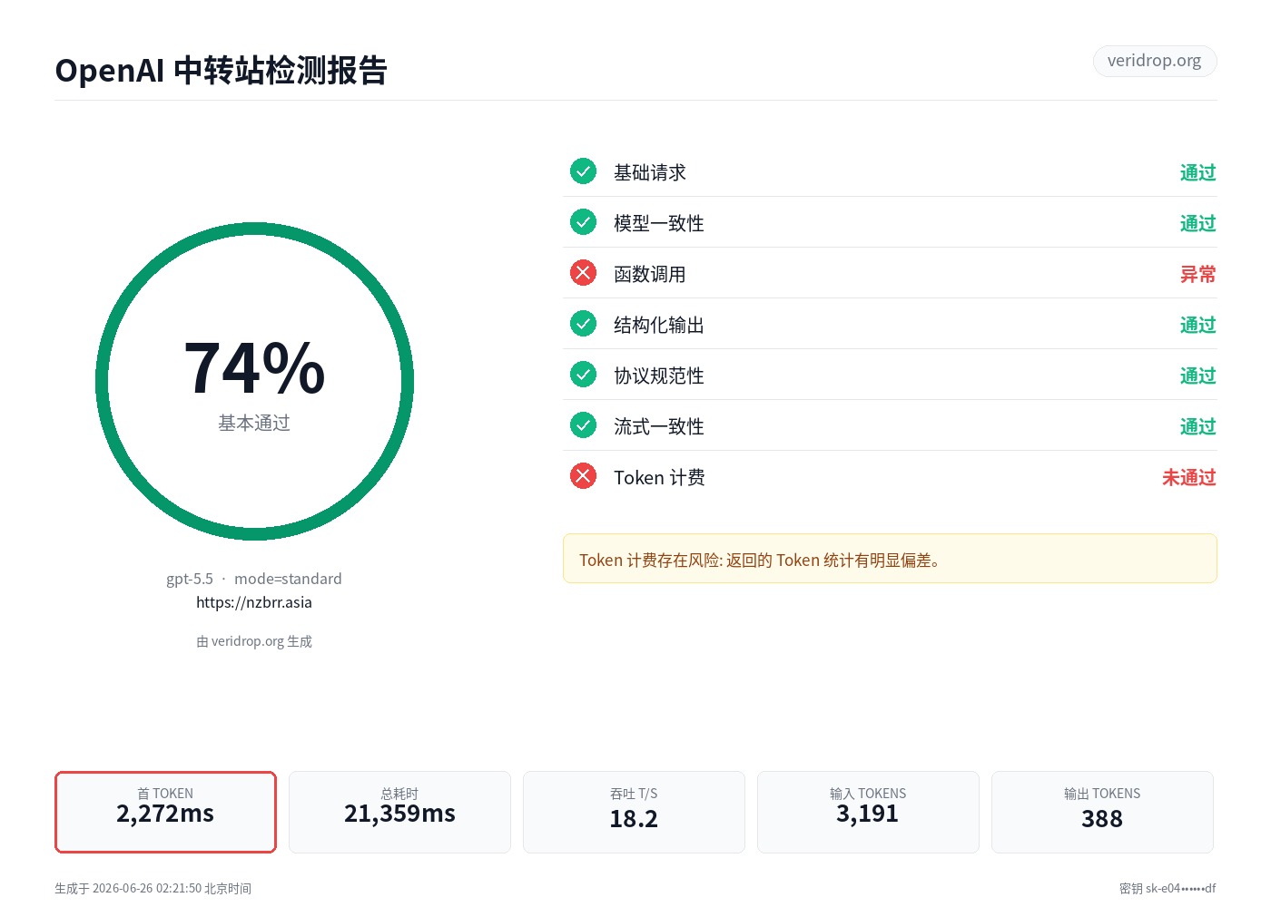This screenshot has height=907, width=1271.
Task: Click the 74% circular score ring
Action: click(x=254, y=382)
